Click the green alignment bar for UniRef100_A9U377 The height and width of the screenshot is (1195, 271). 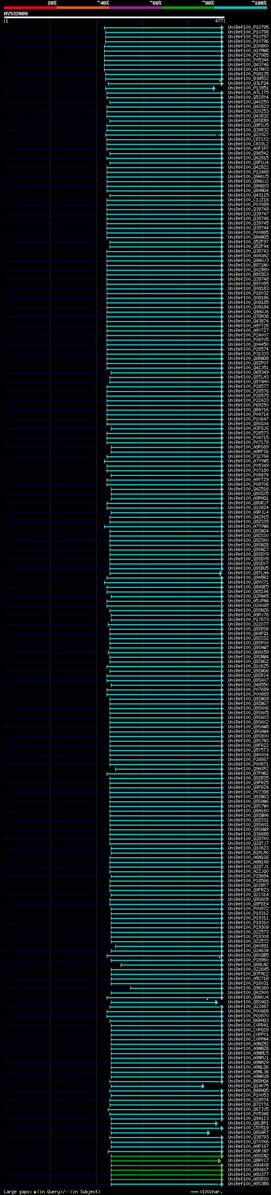[167, 1175]
